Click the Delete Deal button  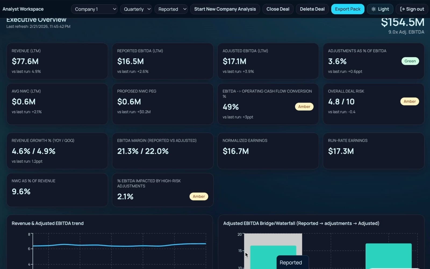coord(312,9)
